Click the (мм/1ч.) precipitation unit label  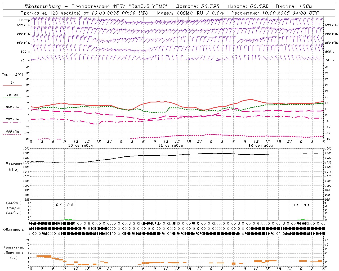click(14, 213)
